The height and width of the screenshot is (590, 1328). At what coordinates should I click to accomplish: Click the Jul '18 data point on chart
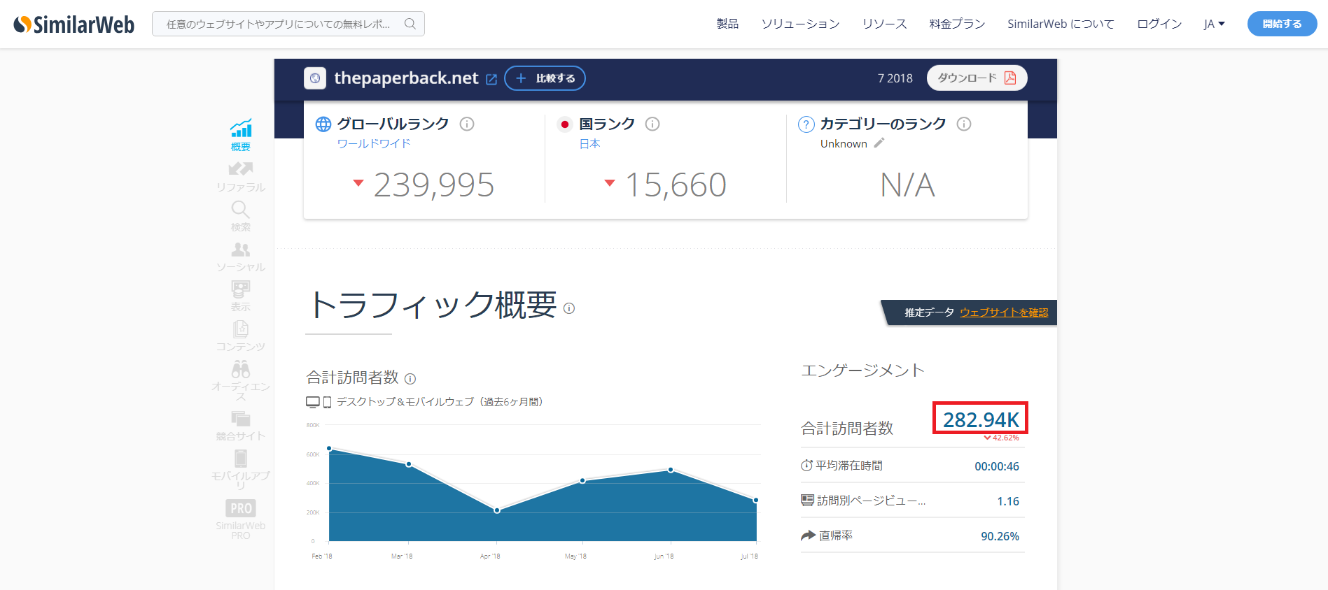(756, 500)
